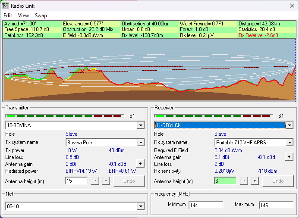Click the Statistics=20.4 dB value
Image resolution: width=299 pixels, height=218 pixels.
[257, 29]
